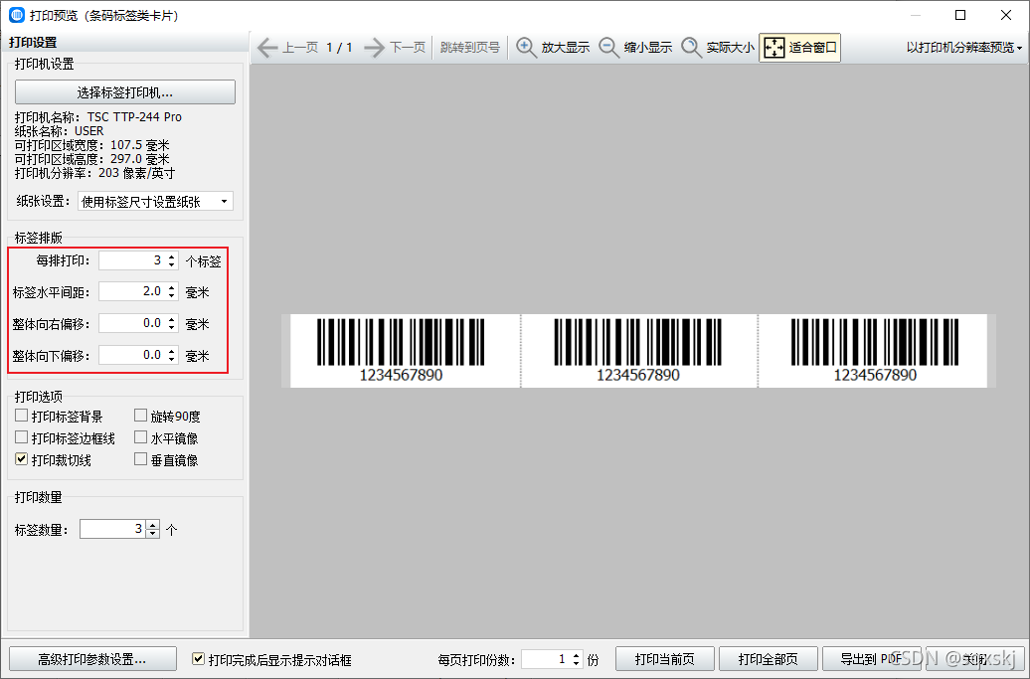Show actual size 实际大小
1030x679 pixels.
coord(718,48)
